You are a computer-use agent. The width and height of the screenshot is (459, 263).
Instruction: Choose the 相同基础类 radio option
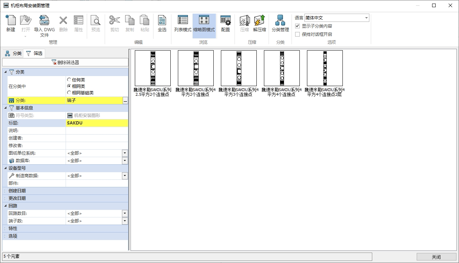point(69,93)
